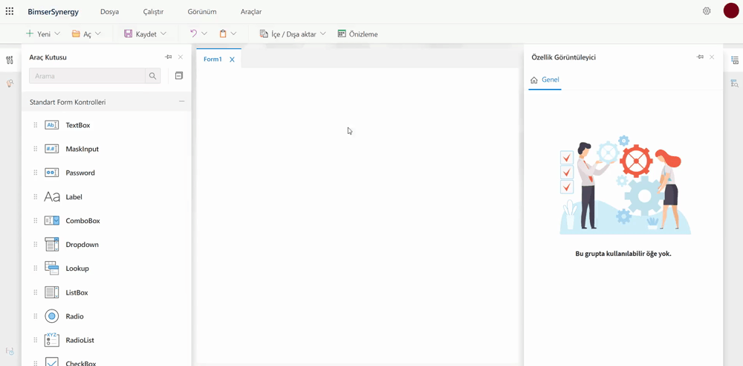
Task: Select the ComboBox control icon
Action: [52, 221]
